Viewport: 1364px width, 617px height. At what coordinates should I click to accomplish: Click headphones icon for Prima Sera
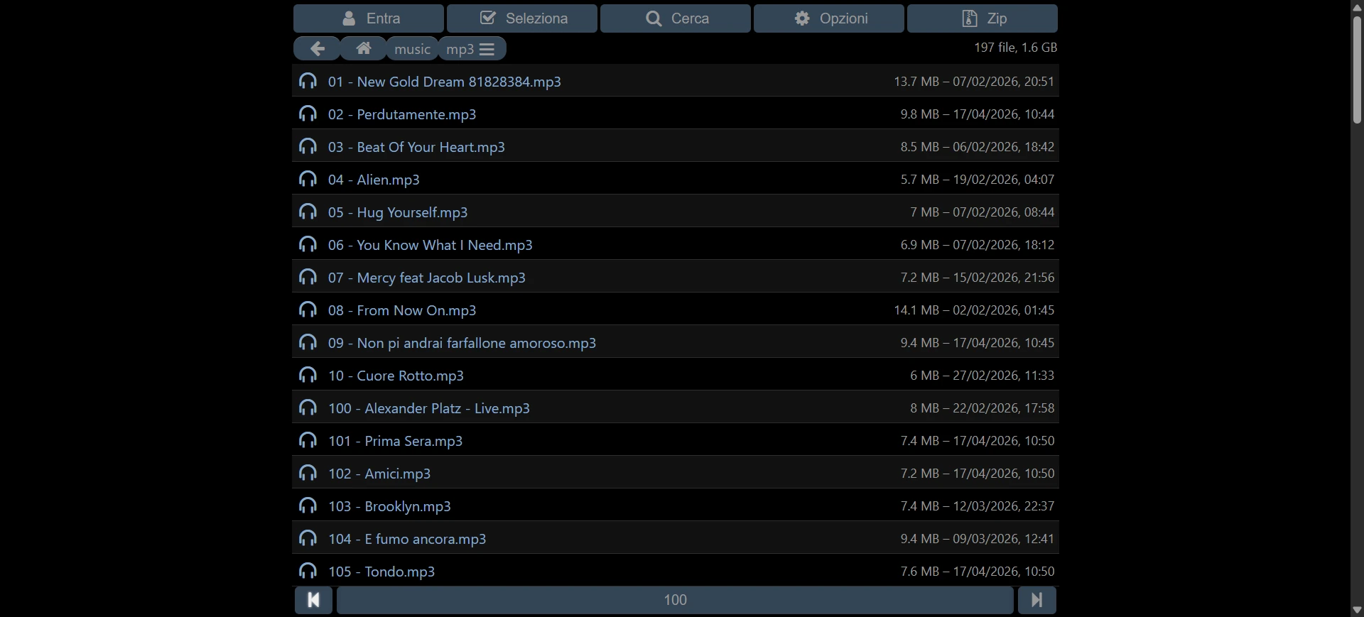point(308,440)
